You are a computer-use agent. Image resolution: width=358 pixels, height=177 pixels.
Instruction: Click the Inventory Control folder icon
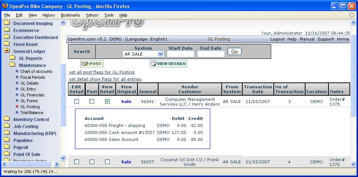click(x=7, y=119)
